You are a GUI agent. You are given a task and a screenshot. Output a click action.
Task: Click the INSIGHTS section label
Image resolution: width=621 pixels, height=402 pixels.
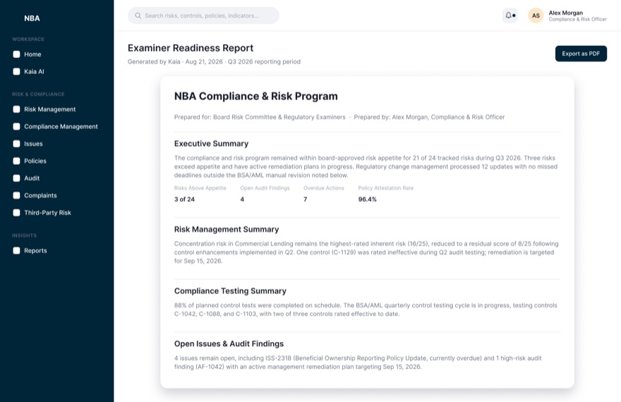point(24,236)
